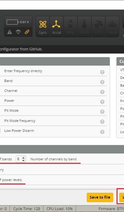Image resolution: width=124 pixels, height=212 pixels.
Task: Open the help icon for Power
Action: 102,102
